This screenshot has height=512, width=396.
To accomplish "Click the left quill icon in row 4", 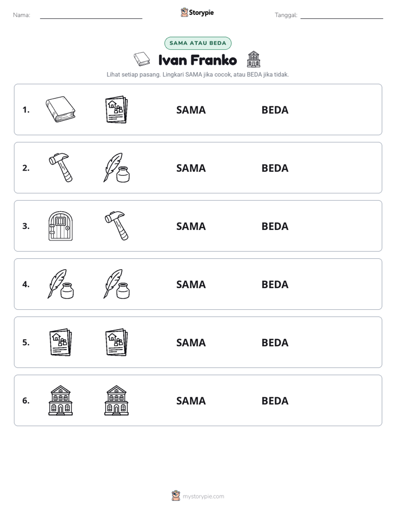I will (60, 284).
